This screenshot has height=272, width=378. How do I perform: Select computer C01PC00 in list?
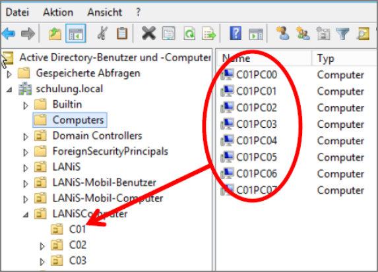click(257, 74)
